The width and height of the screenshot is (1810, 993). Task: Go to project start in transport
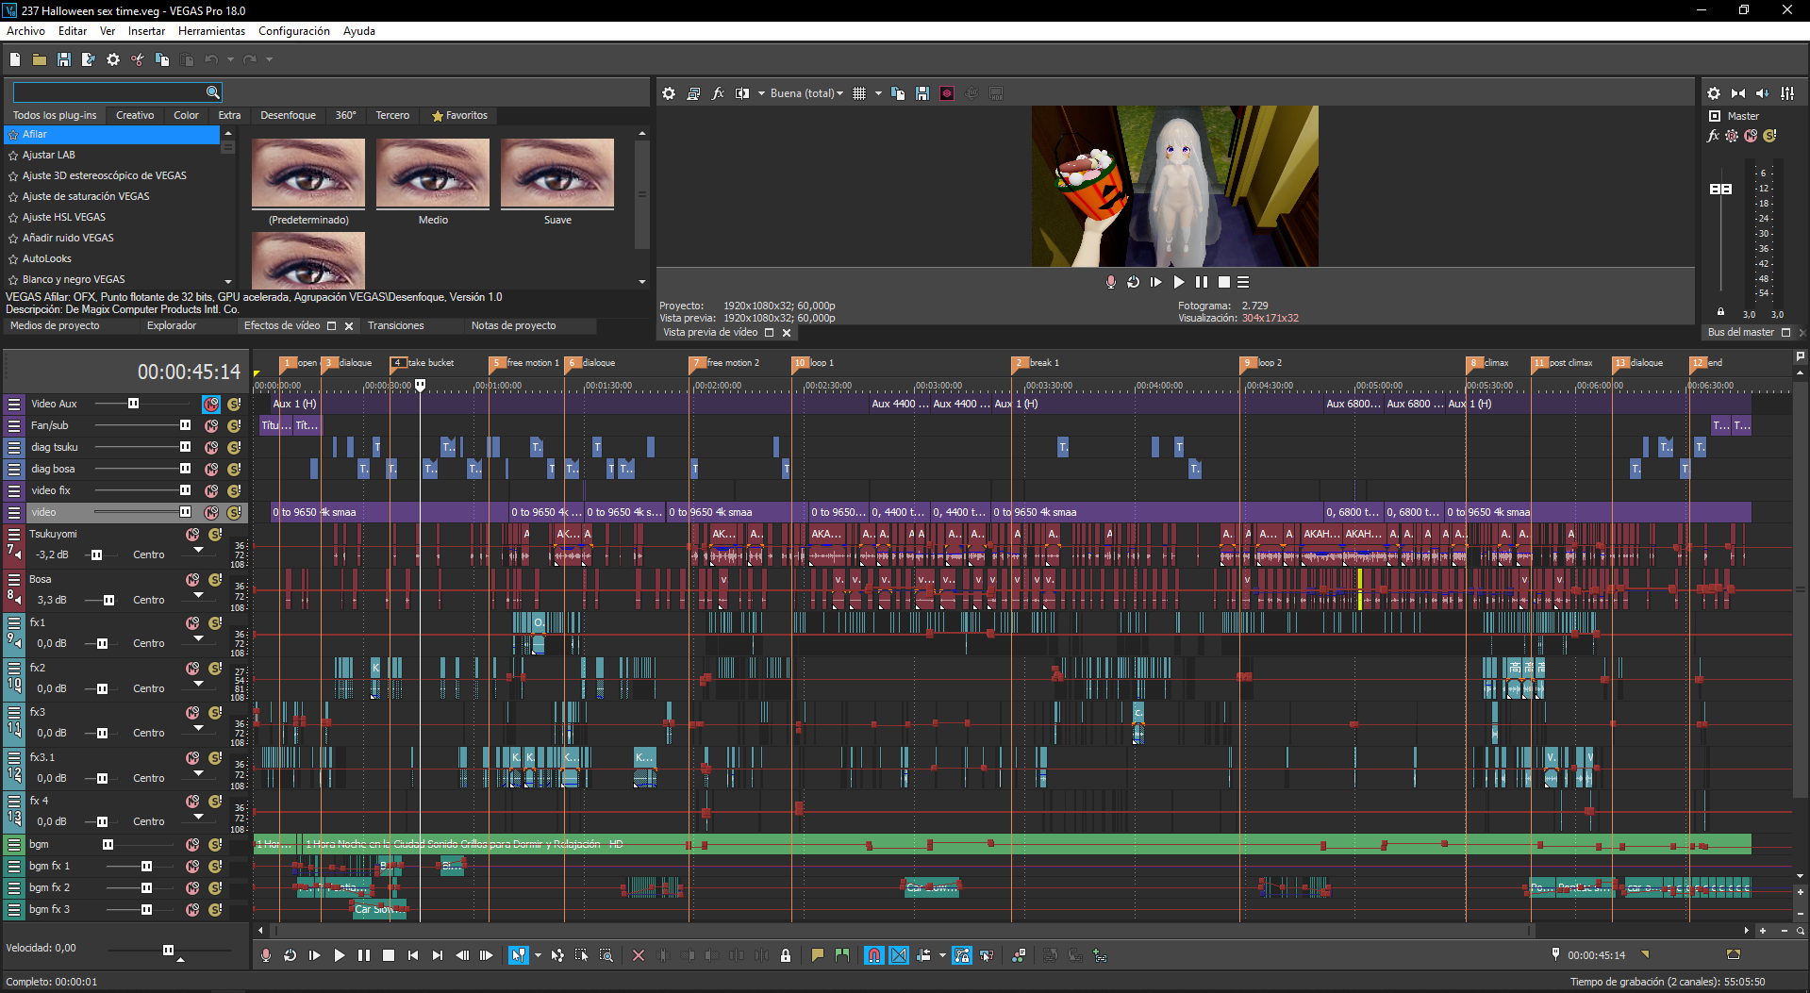click(413, 955)
